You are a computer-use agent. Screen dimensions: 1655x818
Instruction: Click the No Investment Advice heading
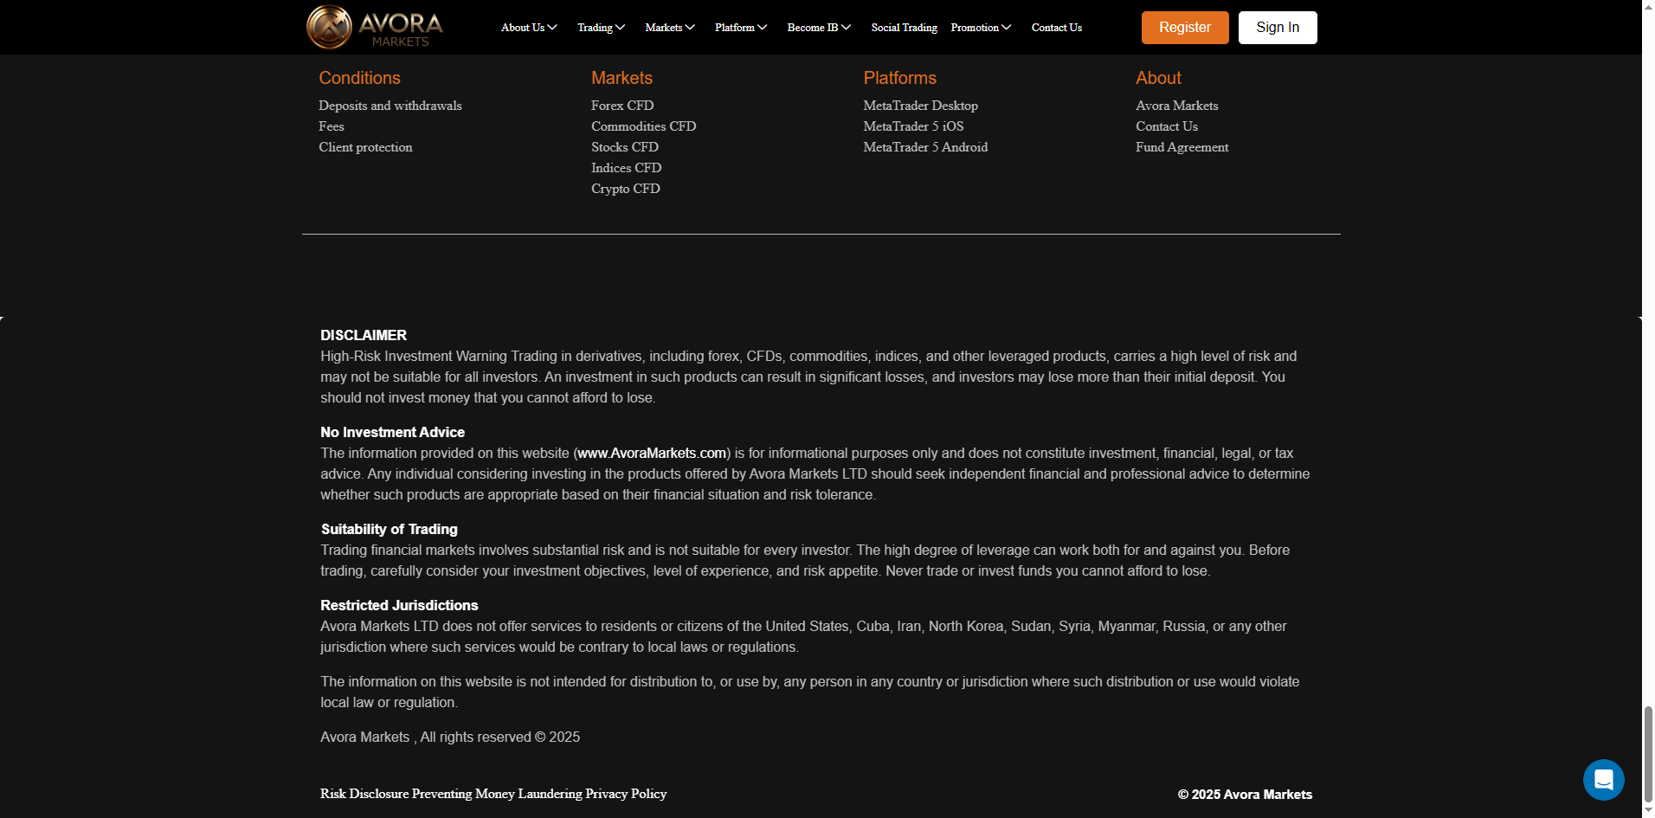point(392,432)
